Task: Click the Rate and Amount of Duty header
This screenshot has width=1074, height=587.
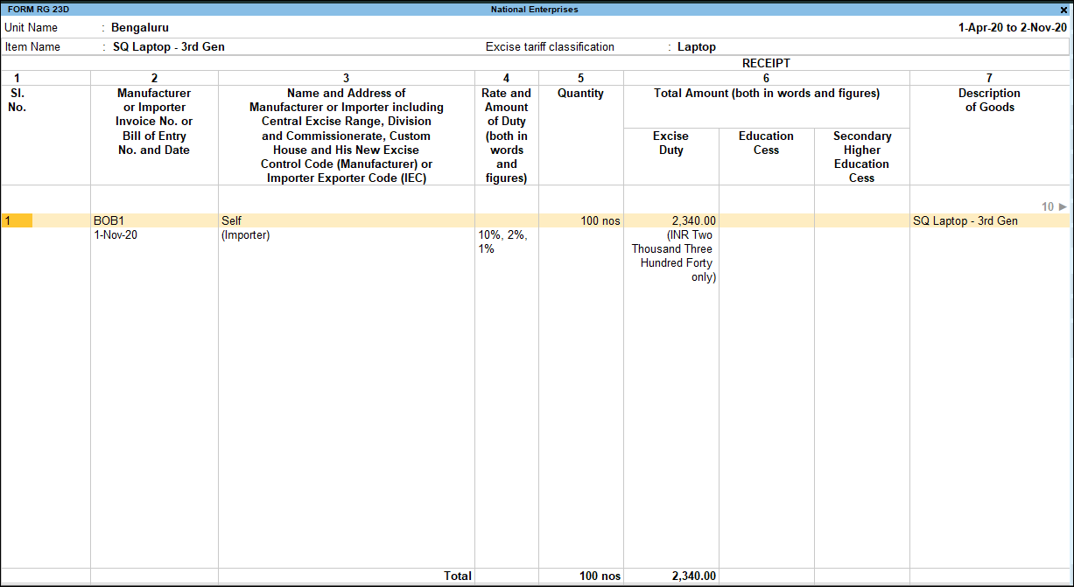Action: [x=507, y=136]
